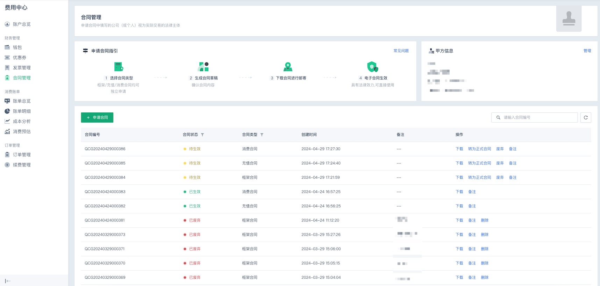The width and height of the screenshot is (600, 286).
Task: Click the green 申请合同 button
Action: pyautogui.click(x=97, y=118)
